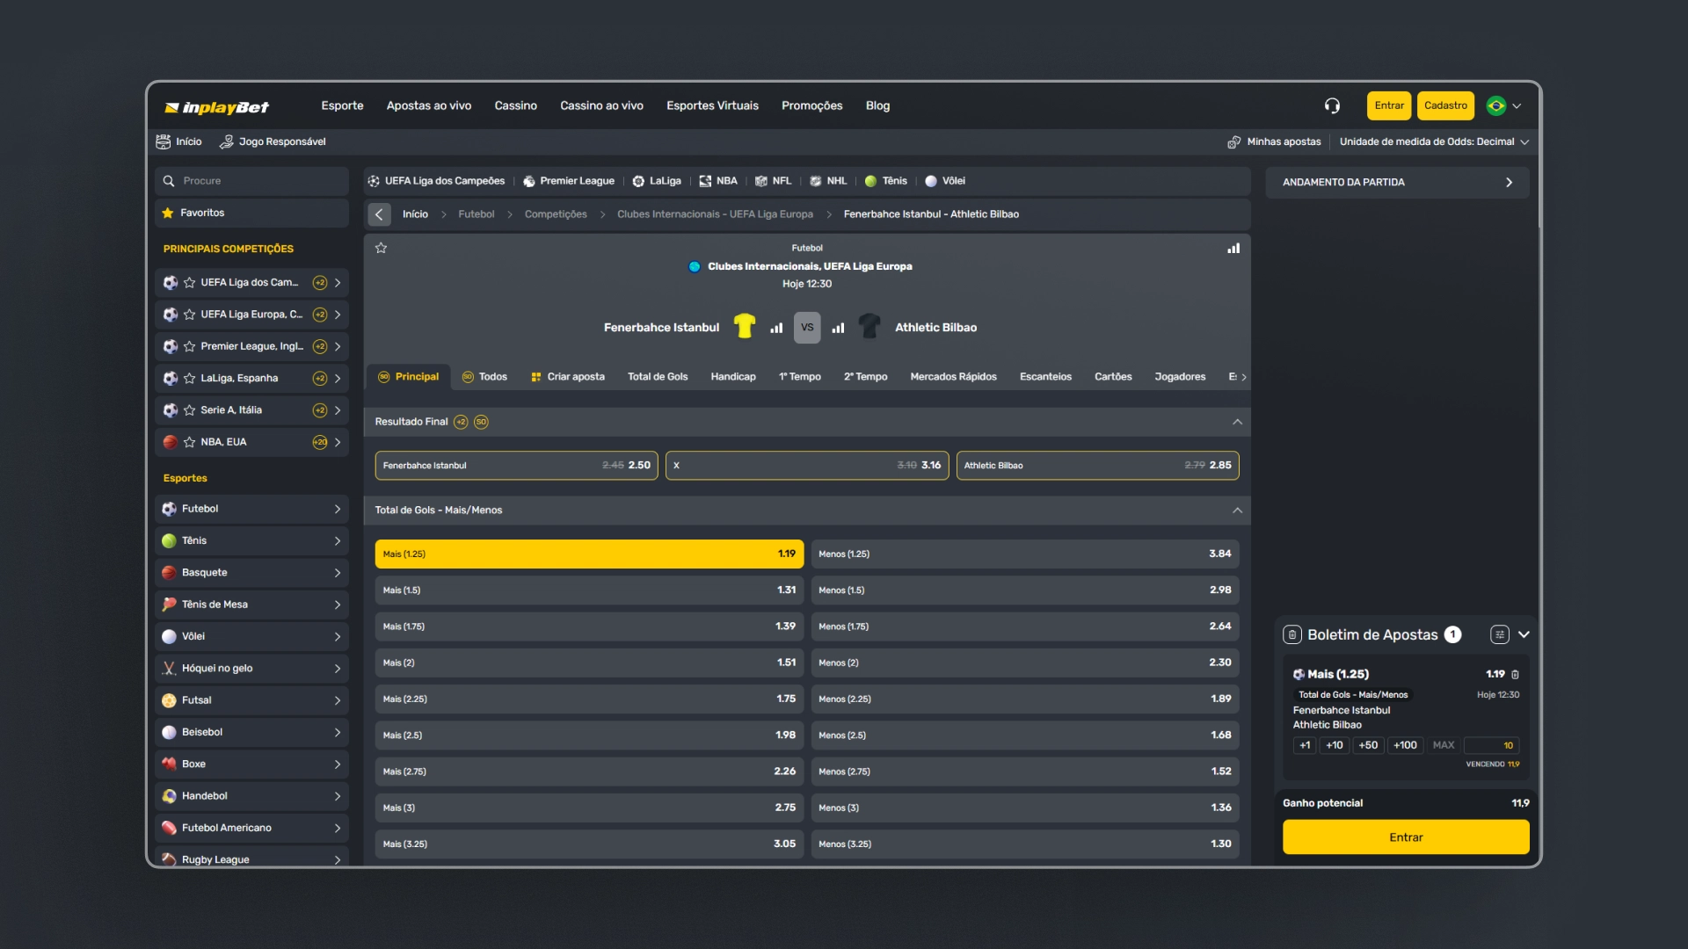Collapse Total de Gols - Mais/Menos section
1688x949 pixels.
point(1237,511)
